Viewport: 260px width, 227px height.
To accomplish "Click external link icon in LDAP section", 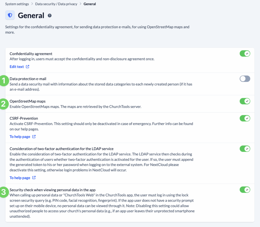I will point(34,178).
